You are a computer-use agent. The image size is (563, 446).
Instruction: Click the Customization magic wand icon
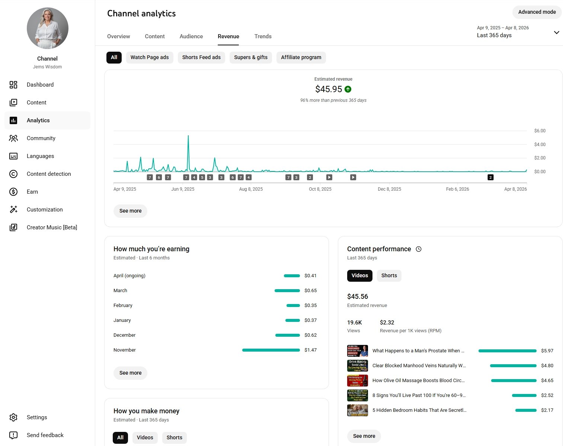coord(13,210)
